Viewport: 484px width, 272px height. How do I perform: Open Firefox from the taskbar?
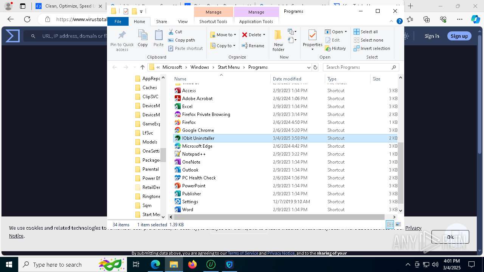coord(192,264)
